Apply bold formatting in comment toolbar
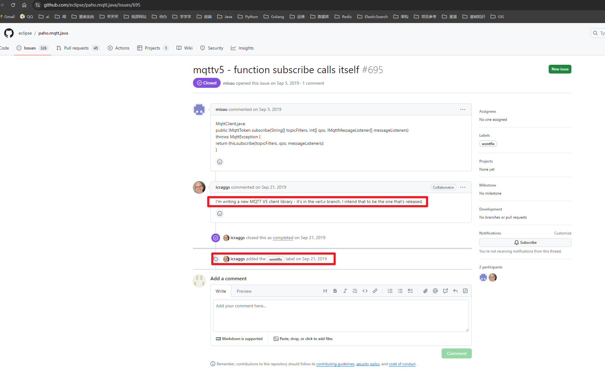The image size is (605, 378). (x=335, y=291)
